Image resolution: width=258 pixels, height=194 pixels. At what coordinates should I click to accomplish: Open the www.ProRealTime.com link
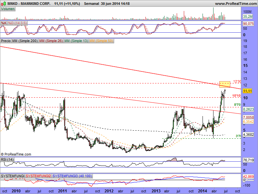[236, 4]
